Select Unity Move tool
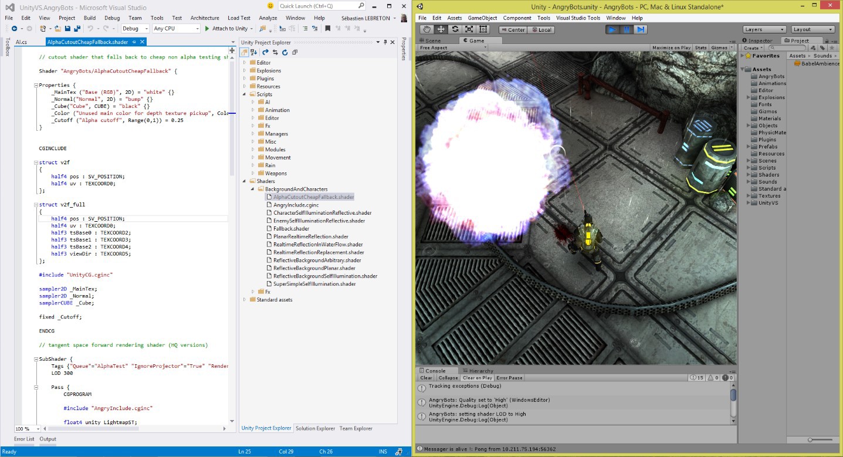Viewport: 843px width, 457px height. point(441,29)
